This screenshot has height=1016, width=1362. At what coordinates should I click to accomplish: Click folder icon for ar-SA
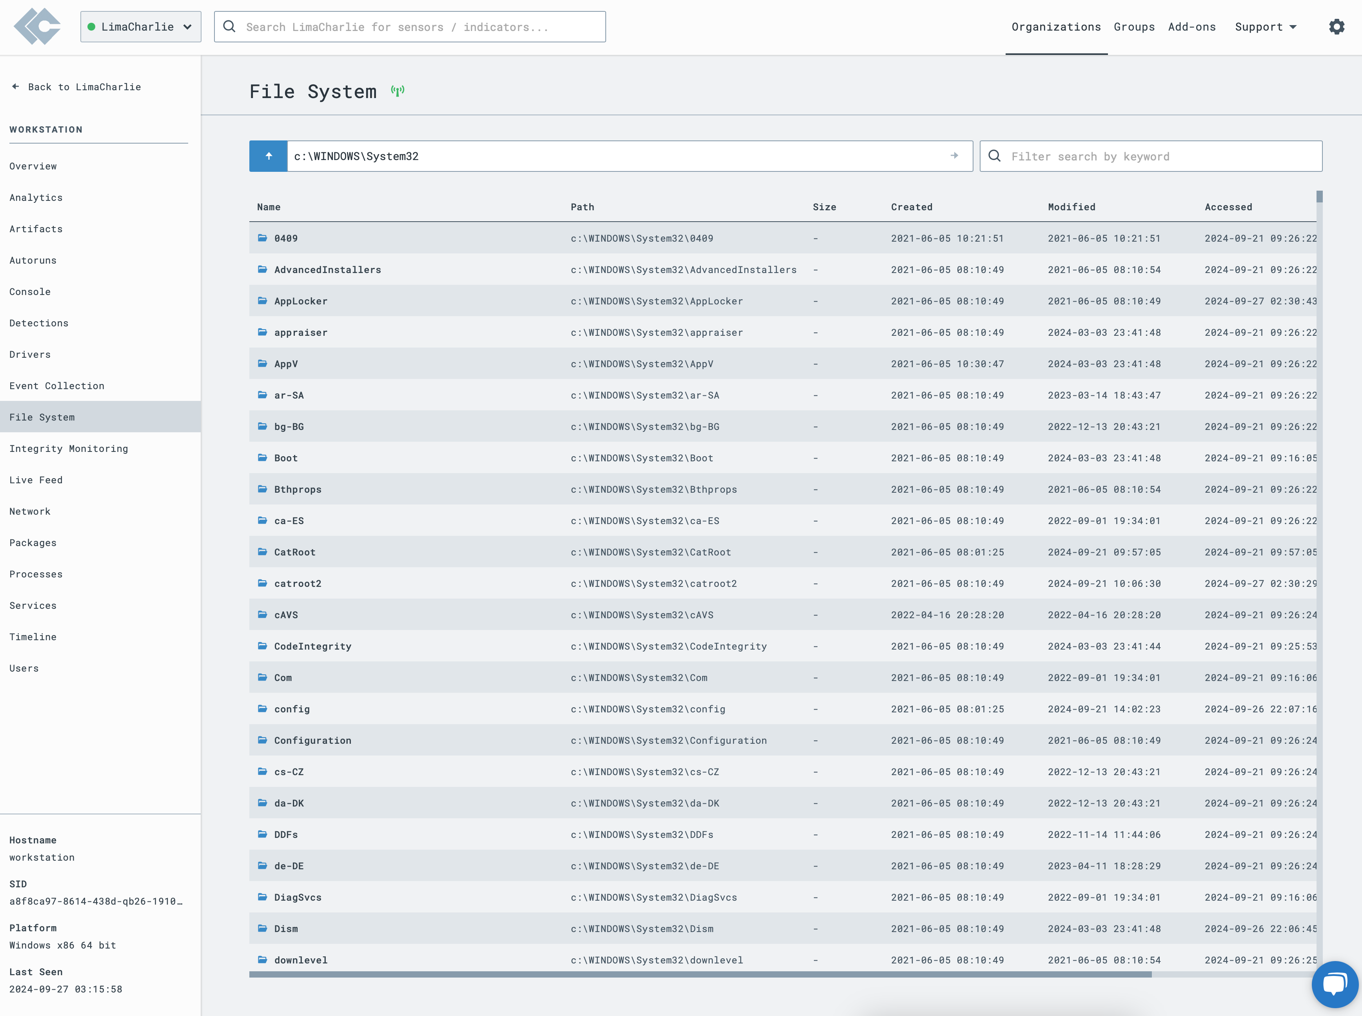(262, 395)
